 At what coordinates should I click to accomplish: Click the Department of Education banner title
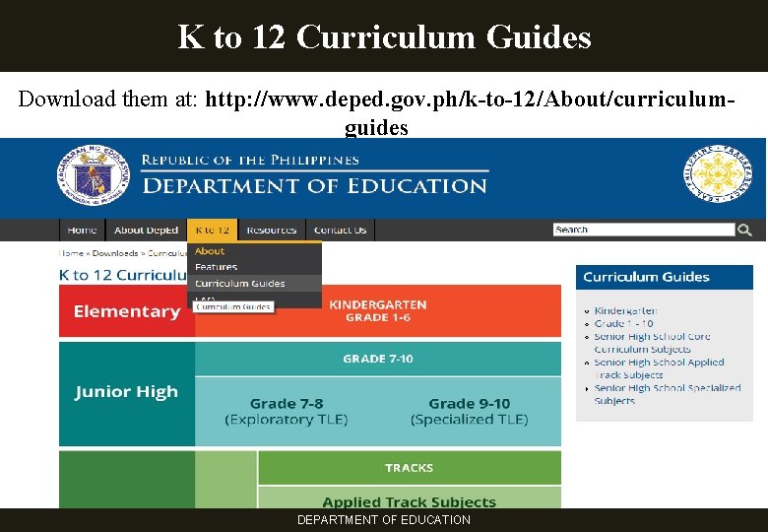pos(314,186)
